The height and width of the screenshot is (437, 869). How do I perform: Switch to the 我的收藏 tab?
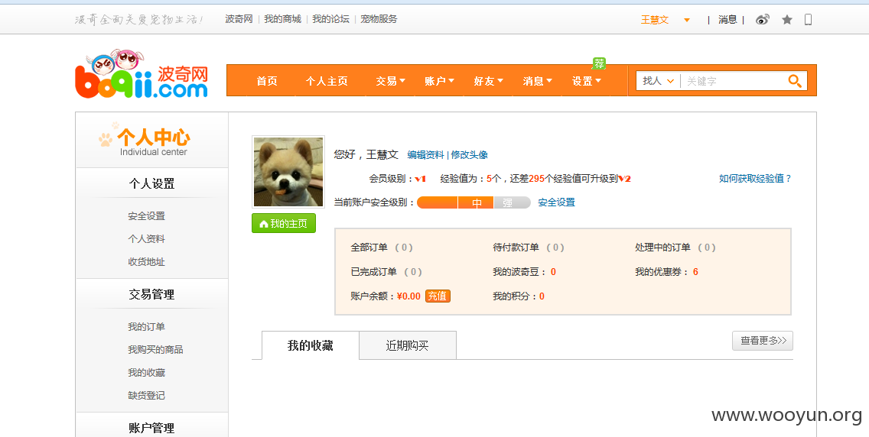point(311,346)
